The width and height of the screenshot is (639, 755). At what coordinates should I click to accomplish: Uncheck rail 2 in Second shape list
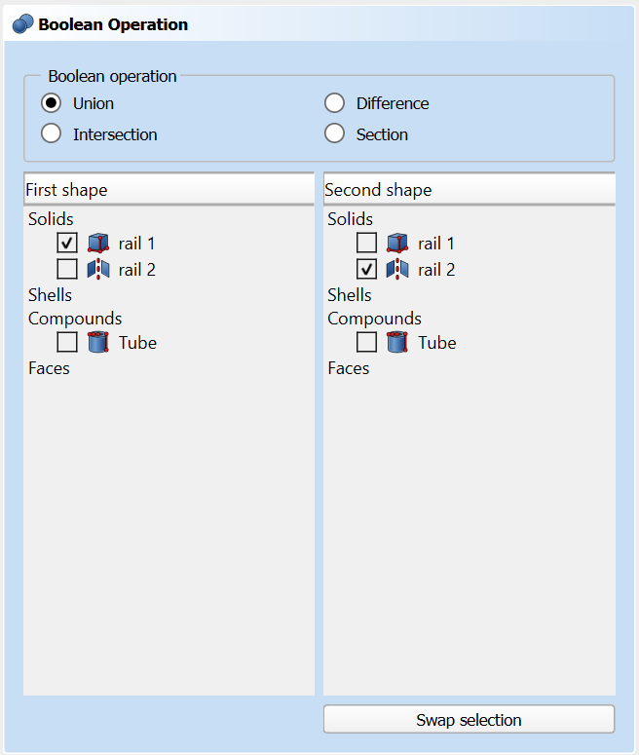point(366,269)
